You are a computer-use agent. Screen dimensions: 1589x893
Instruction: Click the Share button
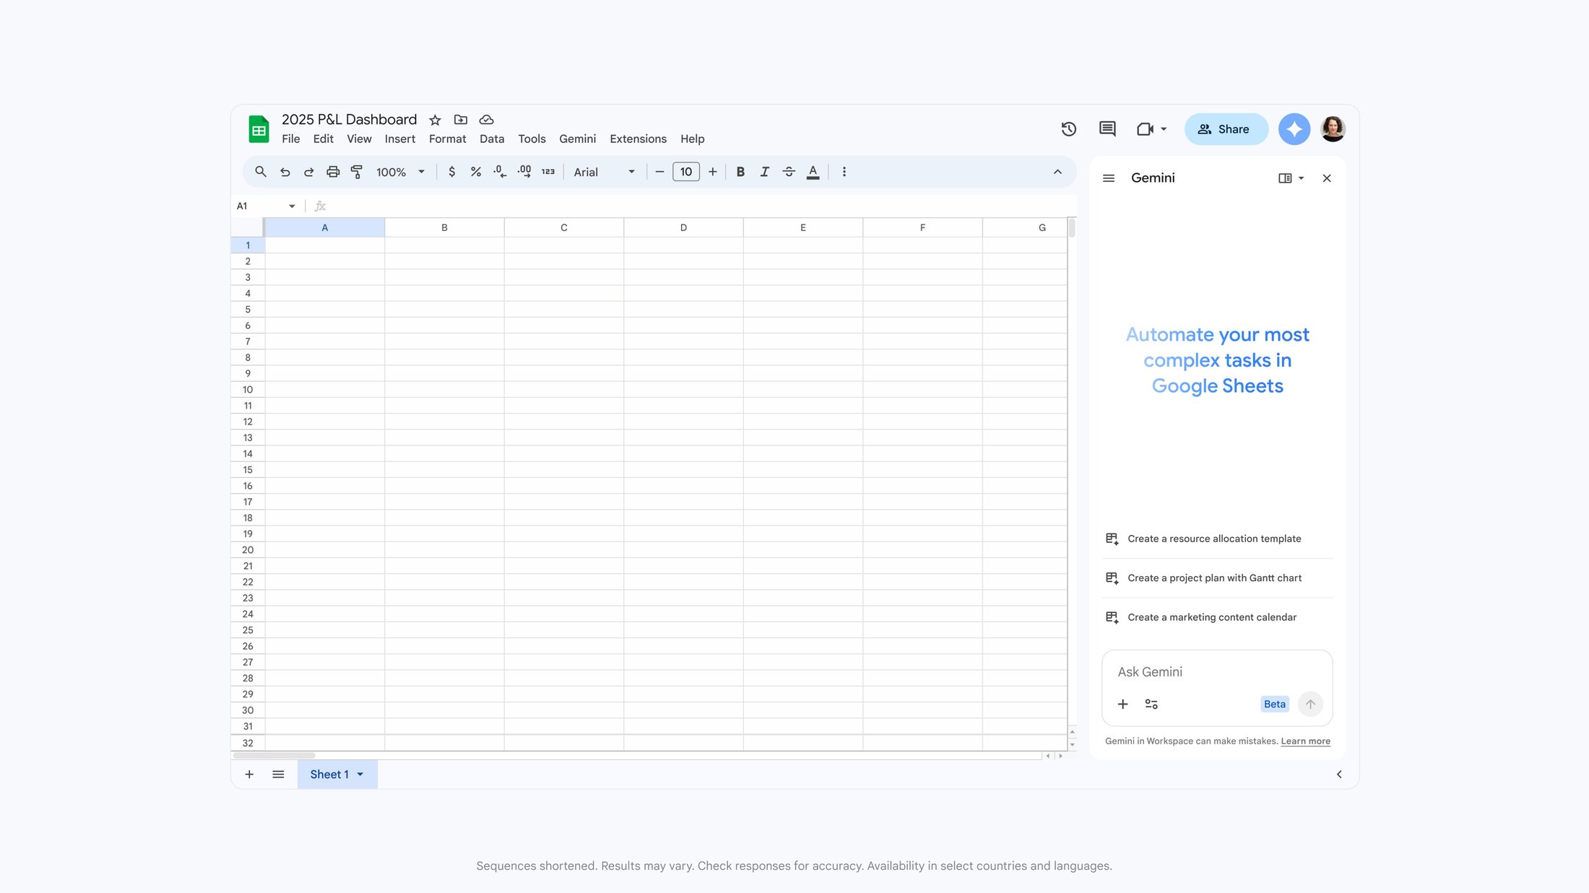click(1226, 128)
